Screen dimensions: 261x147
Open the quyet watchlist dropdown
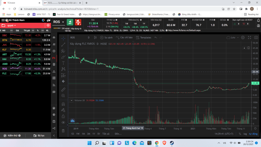pyautogui.click(x=11, y=26)
